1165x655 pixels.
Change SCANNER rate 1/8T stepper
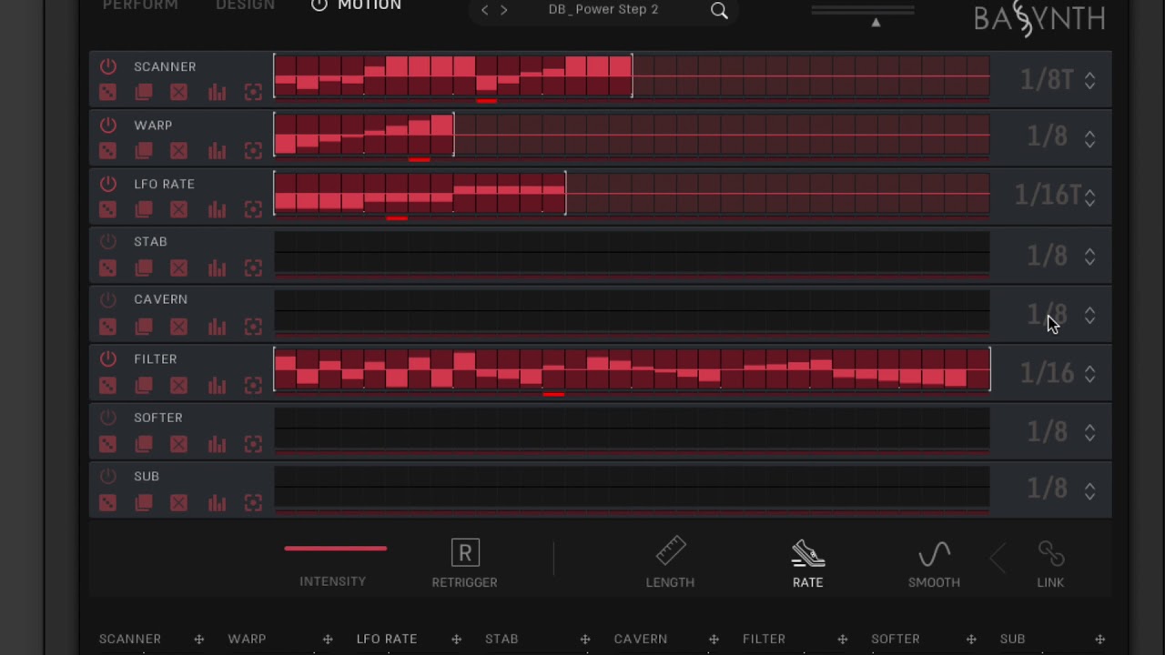coord(1089,80)
